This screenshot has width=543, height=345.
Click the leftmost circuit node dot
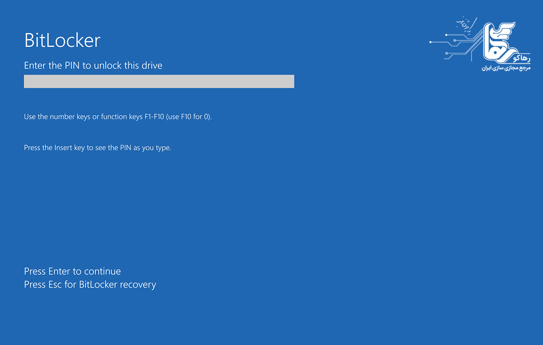pos(430,42)
